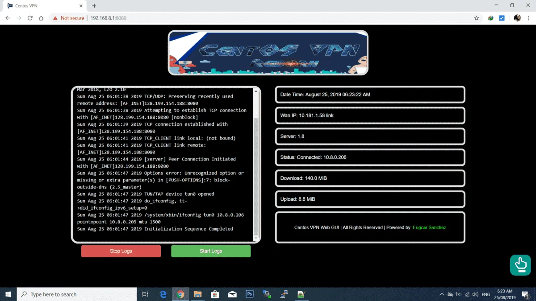Bookmark this page with the star icon
The width and height of the screenshot is (536, 301).
pyautogui.click(x=477, y=18)
